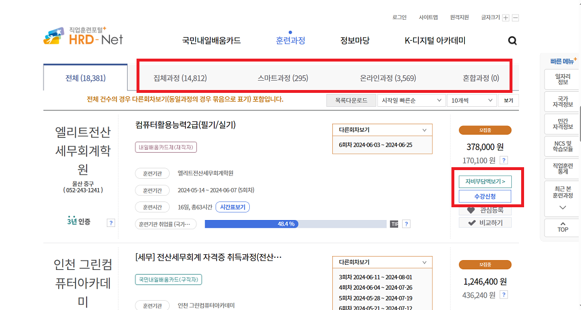Open 국가 자격정보 quick menu
This screenshot has width=581, height=310.
[562, 102]
